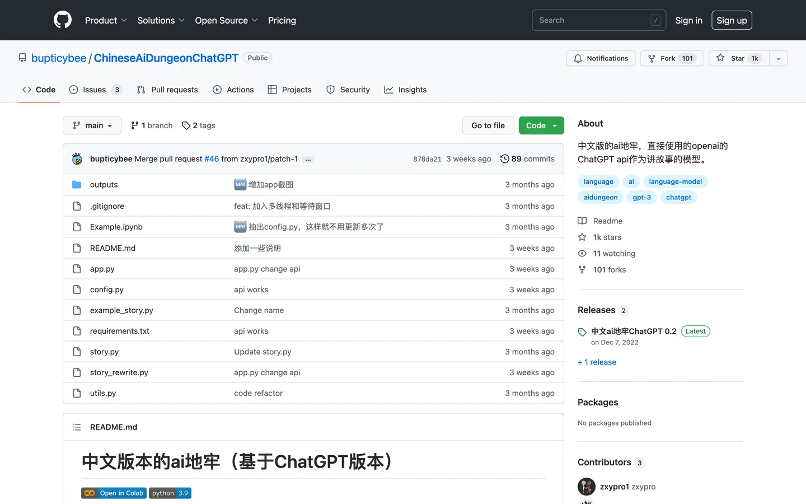The image size is (806, 504).
Task: Switch to the Issues tab
Action: tap(96, 90)
